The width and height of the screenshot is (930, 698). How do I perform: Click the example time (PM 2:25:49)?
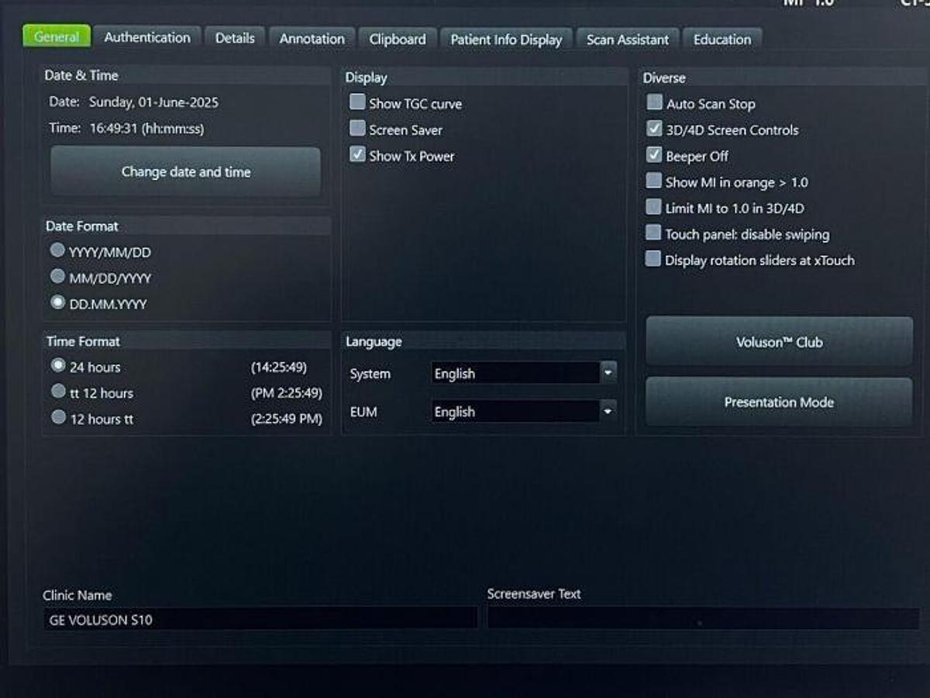pos(286,393)
